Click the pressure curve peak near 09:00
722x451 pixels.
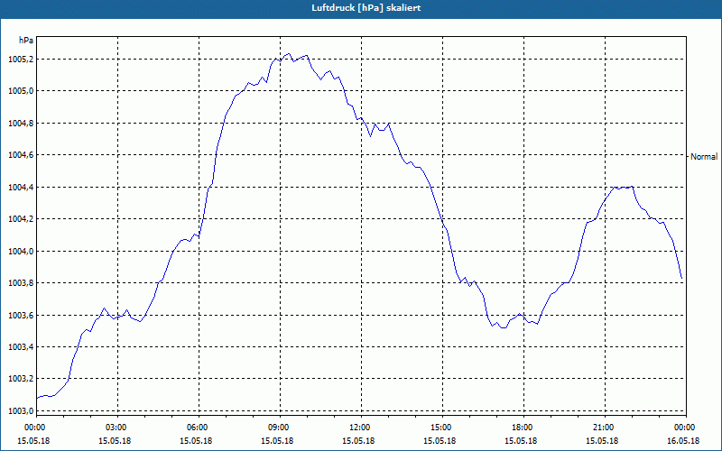(289, 54)
